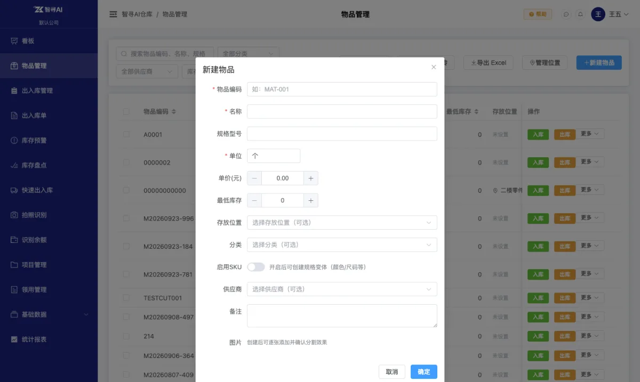Viewport: 640px width, 382px height.
Task: Toggle the select-all checkbox in table header
Action: (x=126, y=112)
